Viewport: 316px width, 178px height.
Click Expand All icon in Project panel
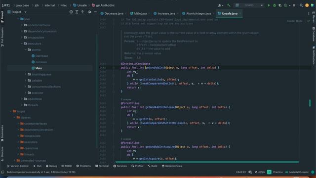pos(77,12)
